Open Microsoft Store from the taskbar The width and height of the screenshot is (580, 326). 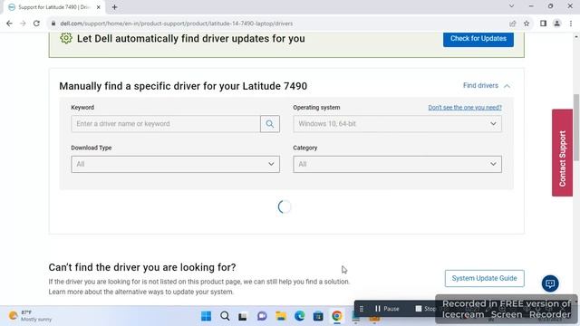click(x=318, y=316)
